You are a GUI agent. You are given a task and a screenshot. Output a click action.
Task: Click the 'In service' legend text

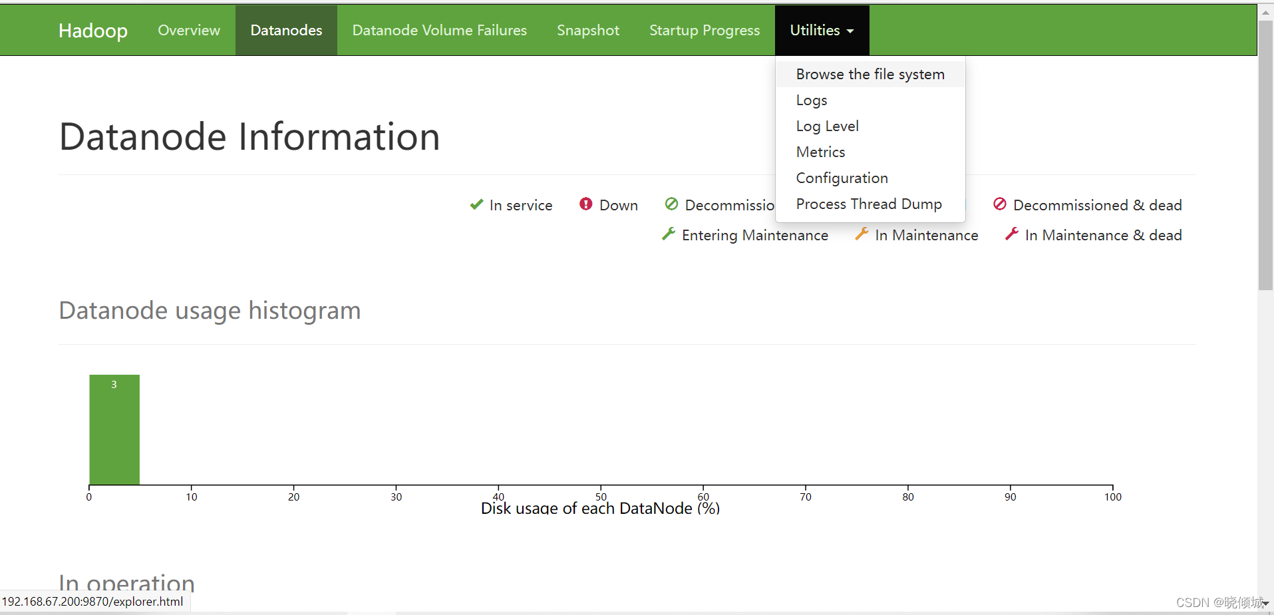click(x=521, y=205)
